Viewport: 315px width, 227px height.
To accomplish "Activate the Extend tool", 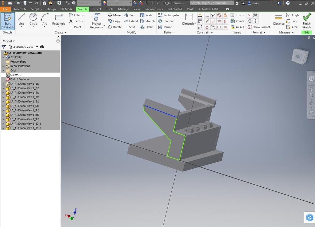I will [131, 21].
